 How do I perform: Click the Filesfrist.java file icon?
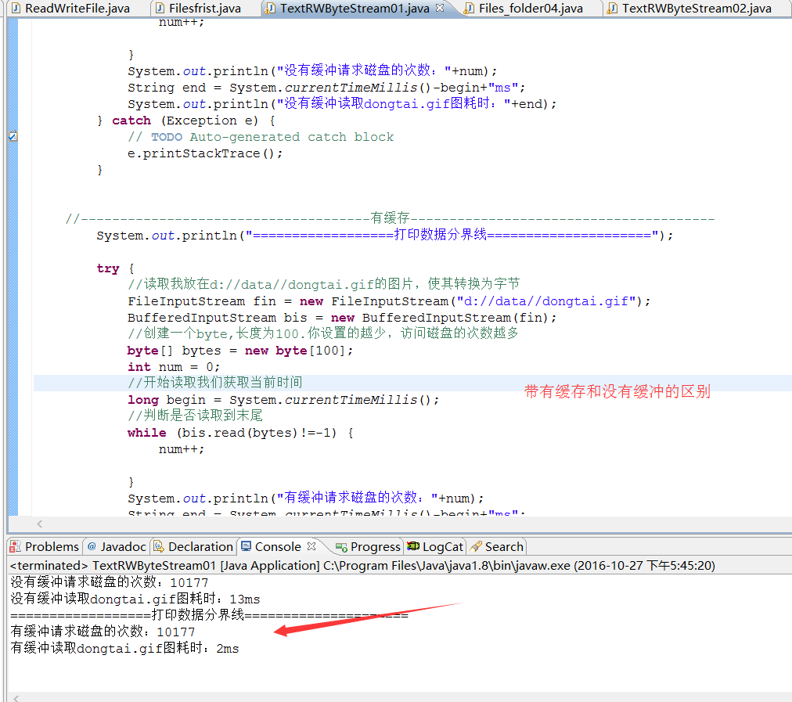(160, 9)
